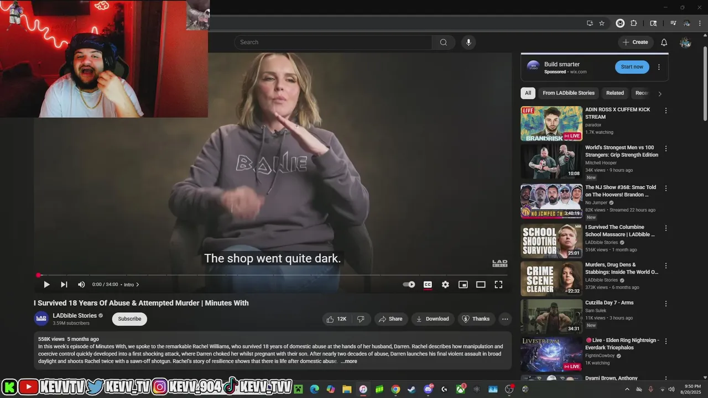Open options for the Wix sponsored ad

[659, 67]
